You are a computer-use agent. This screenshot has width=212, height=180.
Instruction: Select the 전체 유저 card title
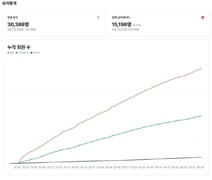[13, 18]
